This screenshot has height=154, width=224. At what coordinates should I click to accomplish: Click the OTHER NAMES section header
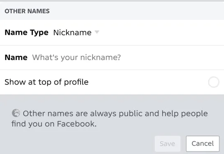tap(27, 11)
